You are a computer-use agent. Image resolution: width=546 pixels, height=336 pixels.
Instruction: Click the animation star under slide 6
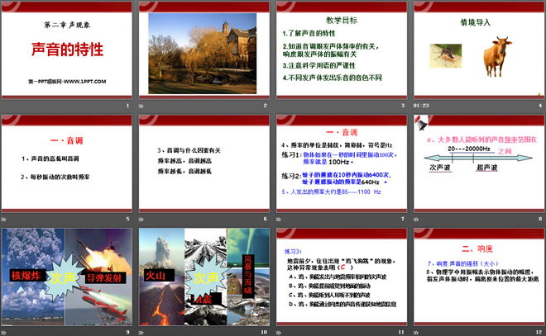141,220
